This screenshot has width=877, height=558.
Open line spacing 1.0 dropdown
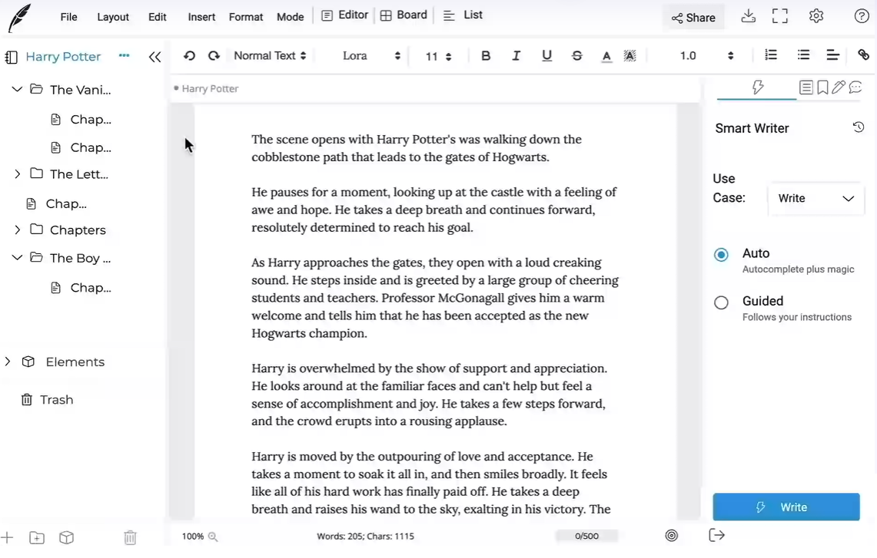pyautogui.click(x=706, y=56)
